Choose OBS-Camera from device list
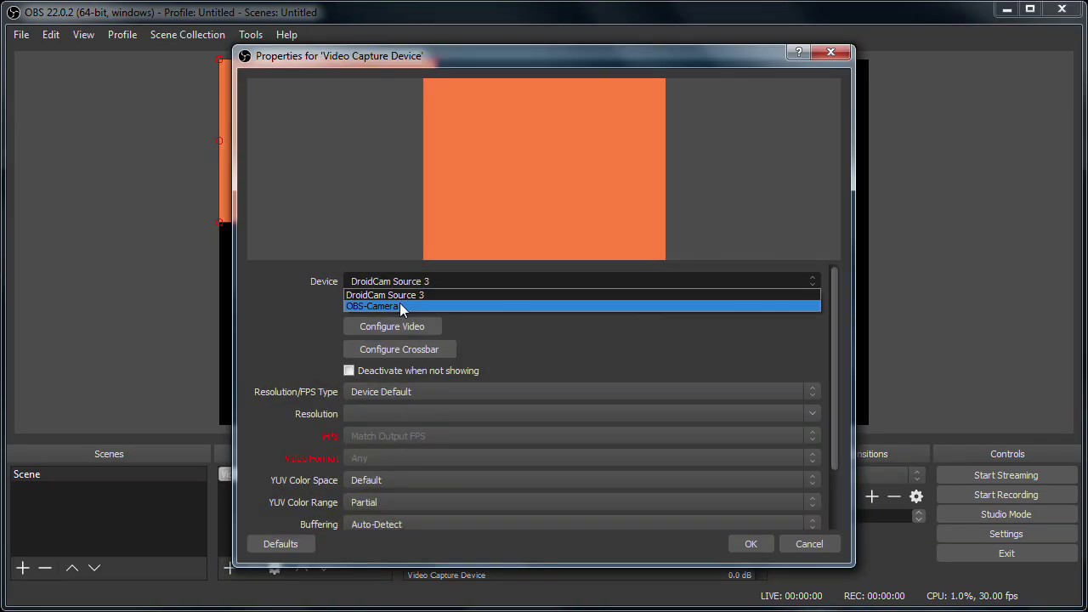This screenshot has width=1088, height=612. pyautogui.click(x=582, y=306)
